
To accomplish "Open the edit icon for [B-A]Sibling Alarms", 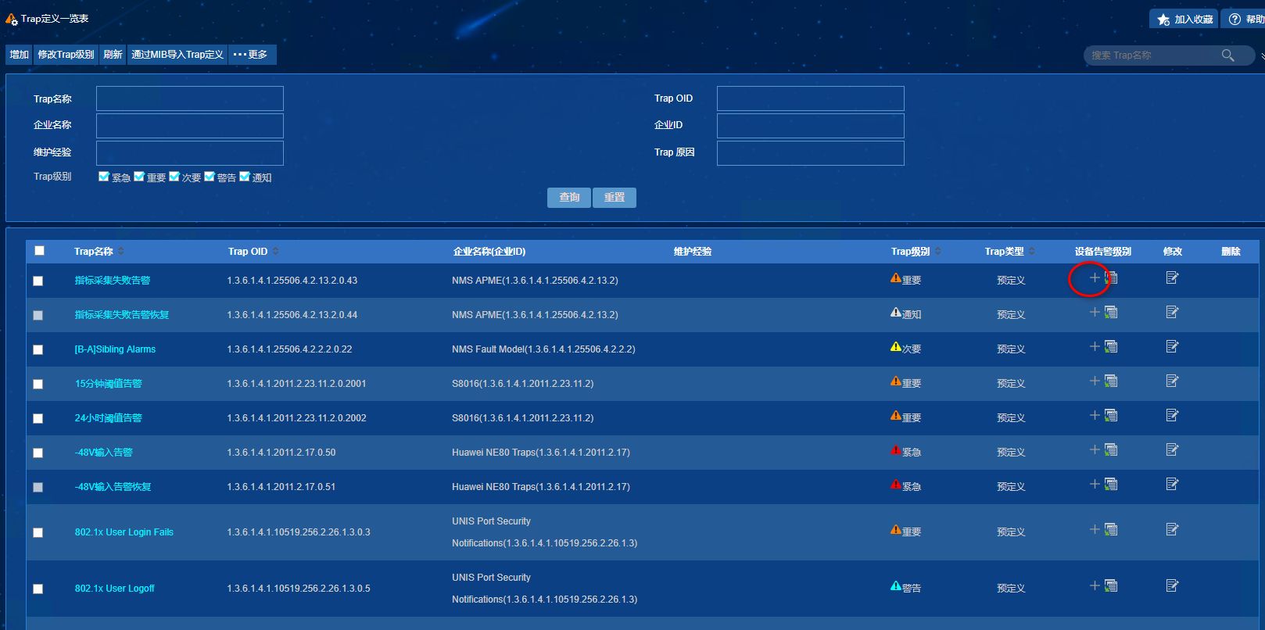I will [1172, 346].
